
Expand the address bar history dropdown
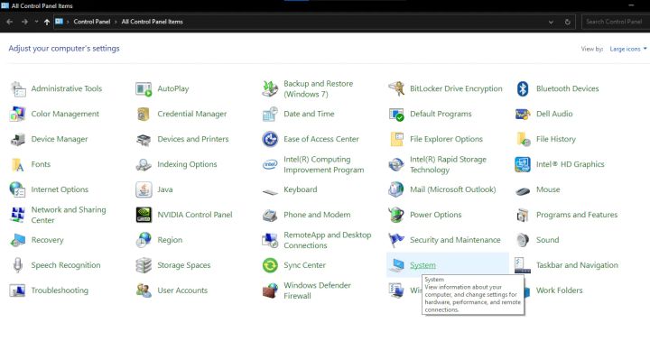pyautogui.click(x=551, y=22)
